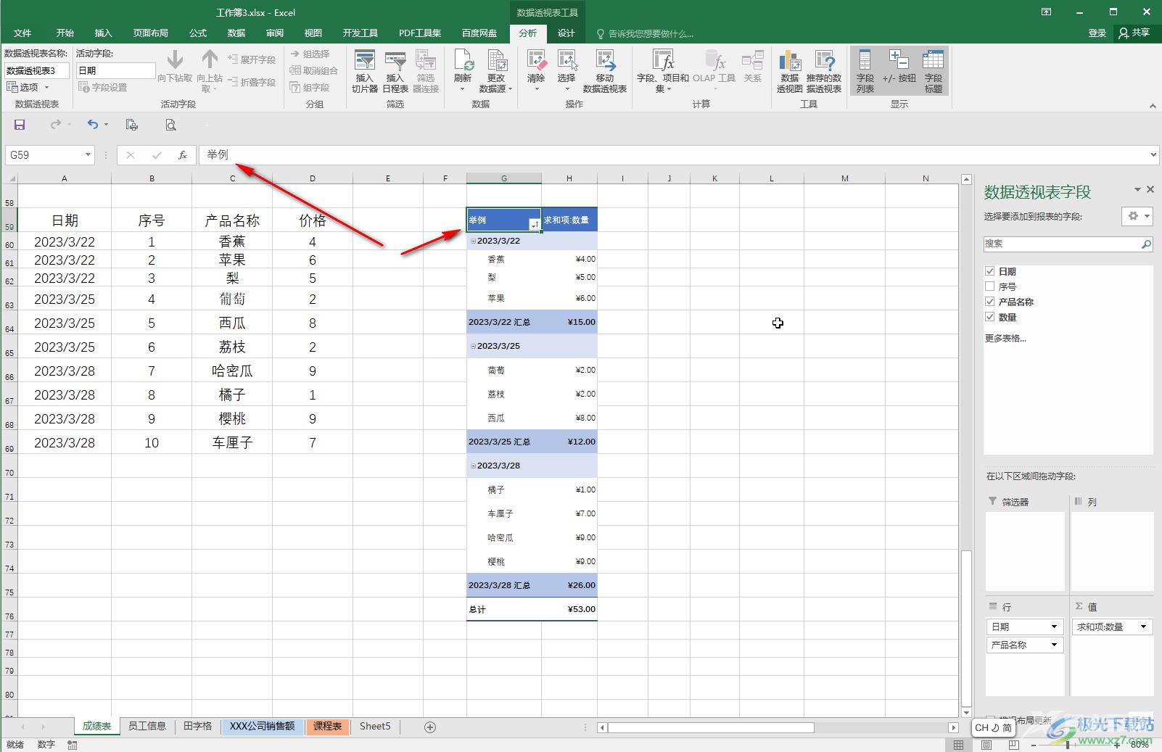
Task: Click the active field name box
Action: point(115,70)
